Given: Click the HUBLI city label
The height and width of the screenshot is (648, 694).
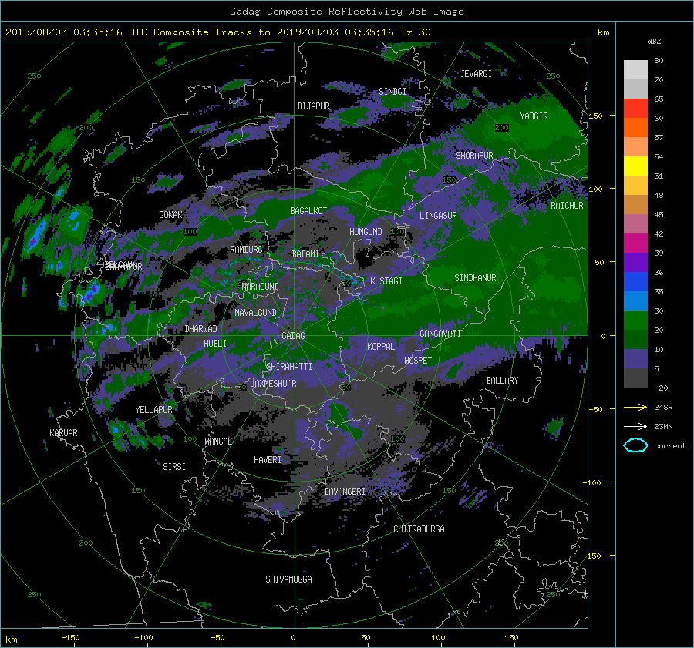Looking at the screenshot, I should (215, 344).
